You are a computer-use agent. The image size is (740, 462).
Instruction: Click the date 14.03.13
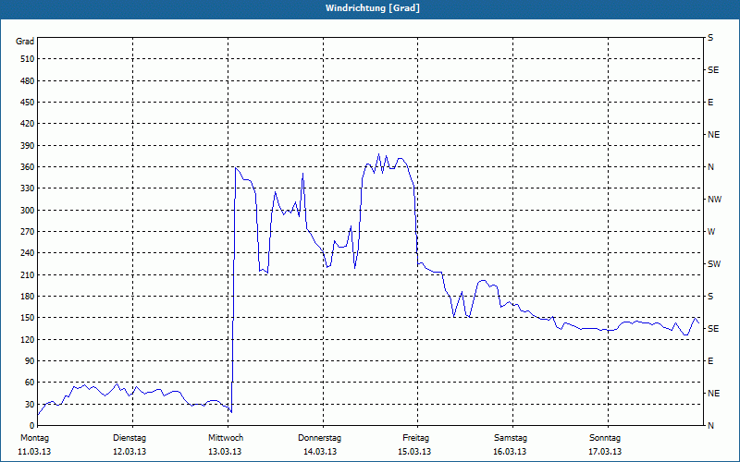point(320,452)
